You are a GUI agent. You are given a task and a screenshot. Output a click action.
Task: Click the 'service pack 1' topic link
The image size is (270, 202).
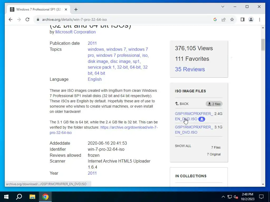pos(101,67)
